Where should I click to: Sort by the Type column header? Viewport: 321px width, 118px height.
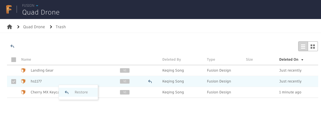click(211, 60)
